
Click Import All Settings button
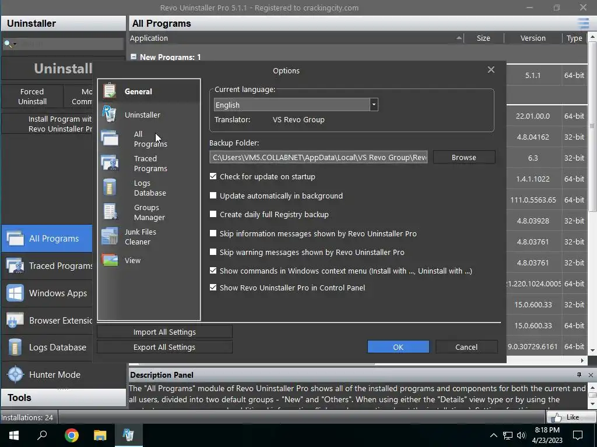pyautogui.click(x=164, y=332)
